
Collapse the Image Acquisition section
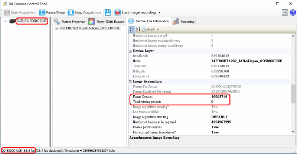point(130,81)
